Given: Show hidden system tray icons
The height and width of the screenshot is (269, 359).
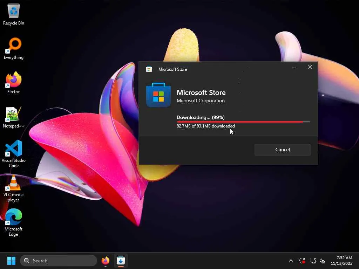Looking at the screenshot, I should click(291, 261).
